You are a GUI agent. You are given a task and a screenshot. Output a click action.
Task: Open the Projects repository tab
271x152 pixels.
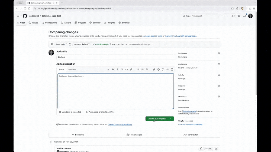click(x=80, y=23)
